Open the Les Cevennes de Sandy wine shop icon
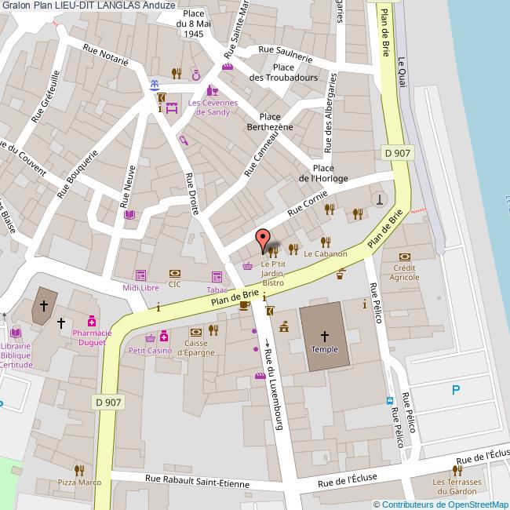Image resolution: width=510 pixels, height=510 pixels. (x=211, y=92)
